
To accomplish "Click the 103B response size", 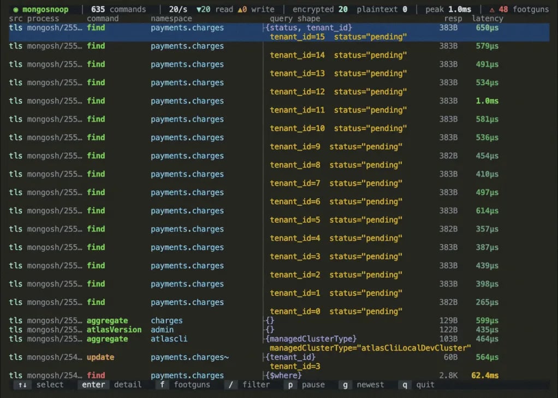I will click(448, 339).
